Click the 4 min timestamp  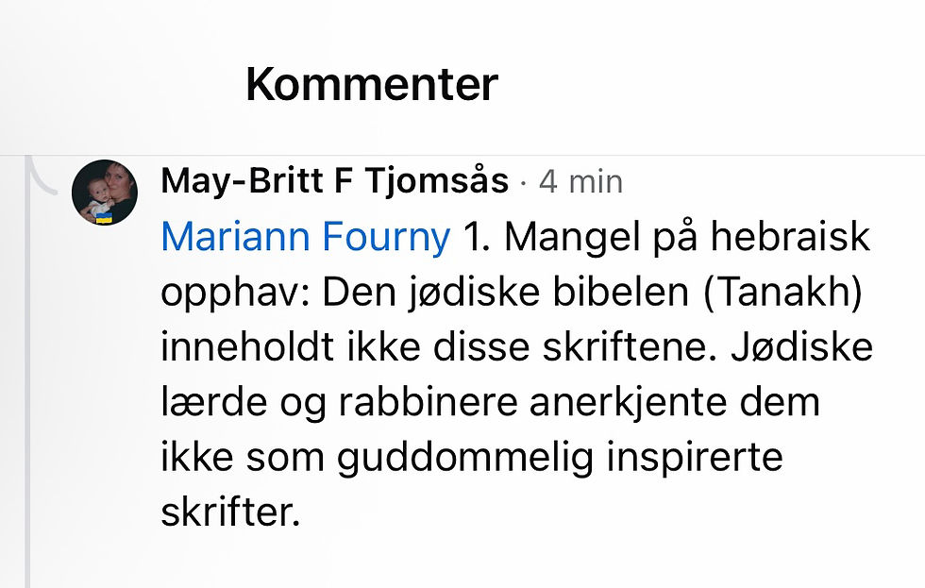point(580,181)
